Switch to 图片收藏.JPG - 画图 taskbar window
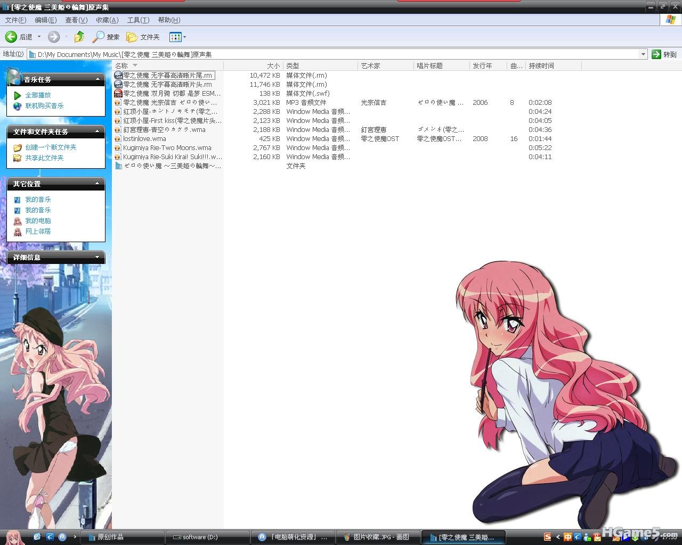 tap(378, 537)
